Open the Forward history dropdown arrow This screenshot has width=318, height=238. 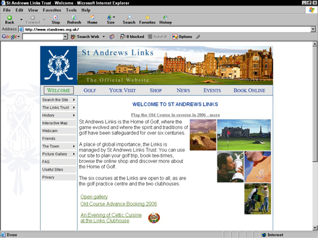click(44, 20)
